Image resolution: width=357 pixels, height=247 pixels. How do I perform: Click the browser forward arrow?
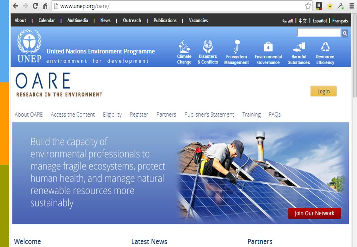pyautogui.click(x=25, y=6)
